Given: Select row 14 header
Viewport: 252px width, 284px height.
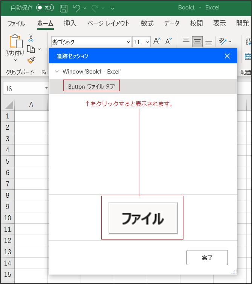Looking at the screenshot, I should point(8,263).
